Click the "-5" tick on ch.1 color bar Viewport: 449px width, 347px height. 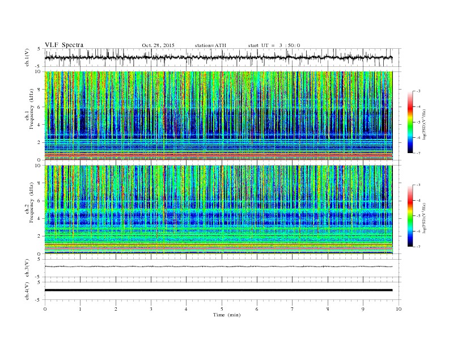418,122
